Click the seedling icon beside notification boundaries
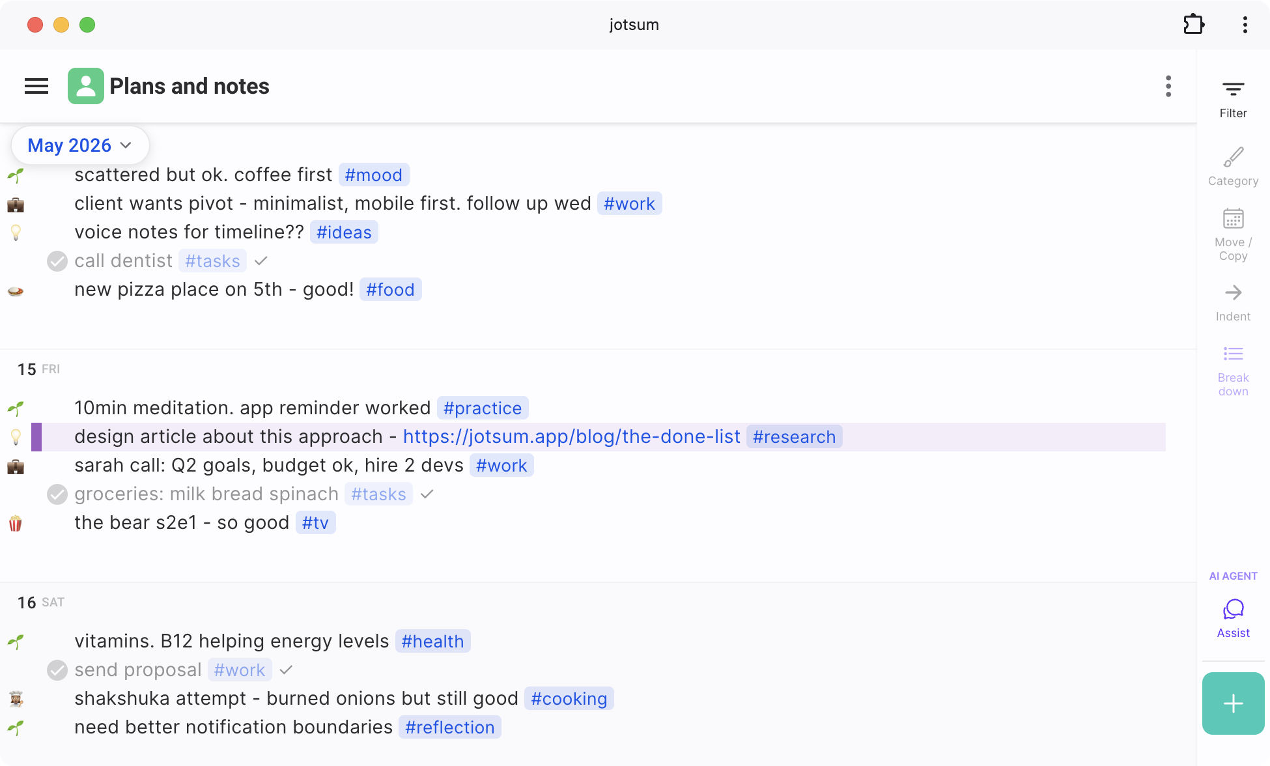This screenshot has width=1270, height=766. click(16, 728)
